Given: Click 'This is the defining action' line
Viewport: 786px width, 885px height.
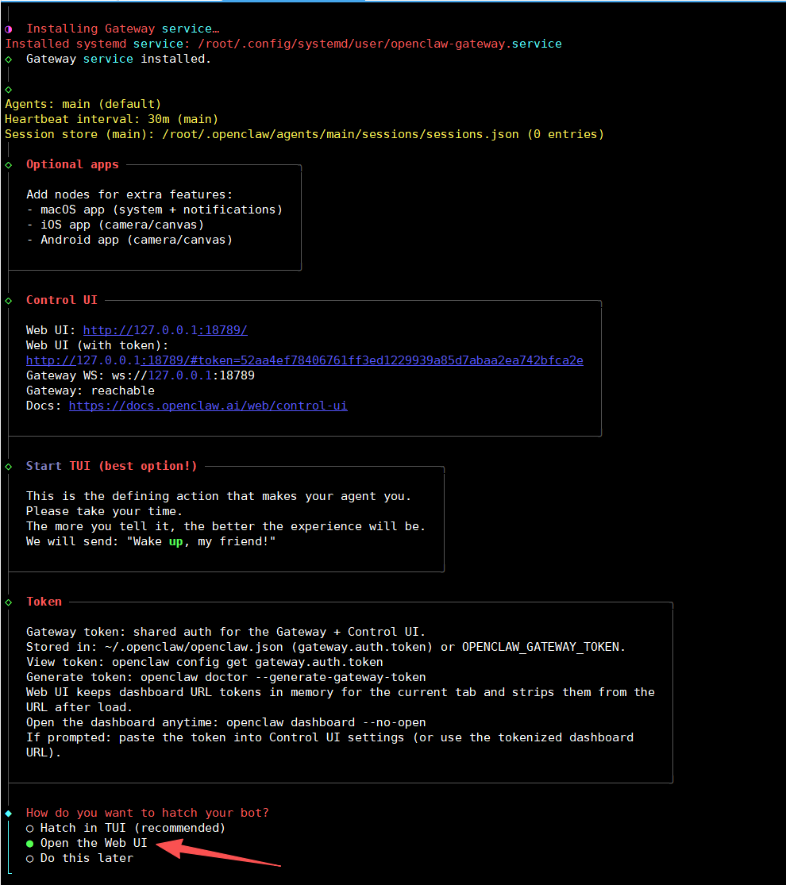Looking at the screenshot, I should [x=218, y=496].
